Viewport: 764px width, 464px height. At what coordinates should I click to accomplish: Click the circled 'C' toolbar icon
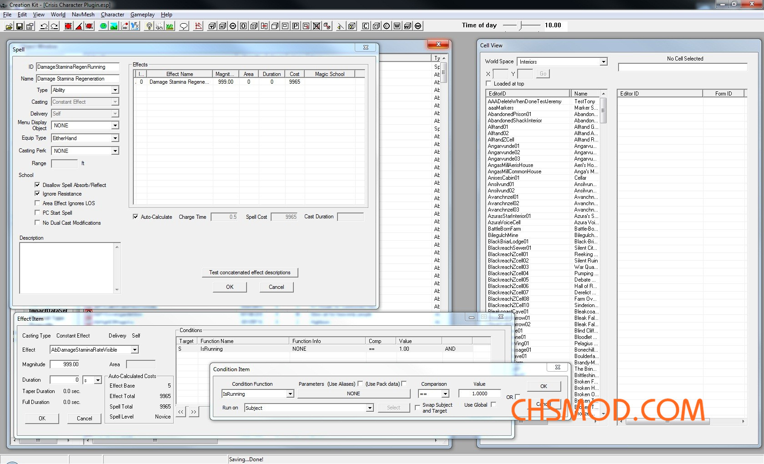pyautogui.click(x=387, y=26)
